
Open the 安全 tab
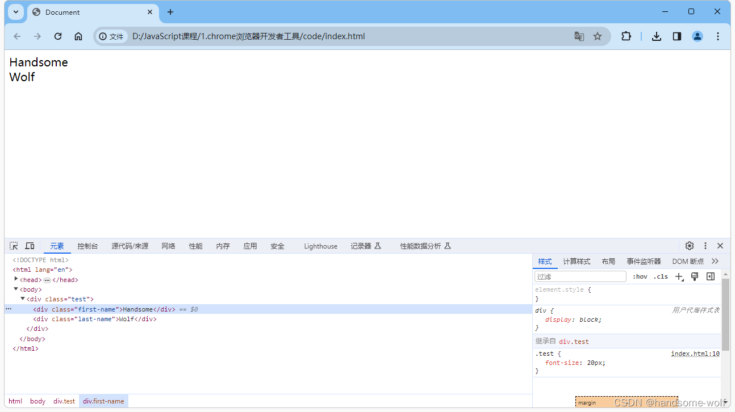pyautogui.click(x=278, y=246)
